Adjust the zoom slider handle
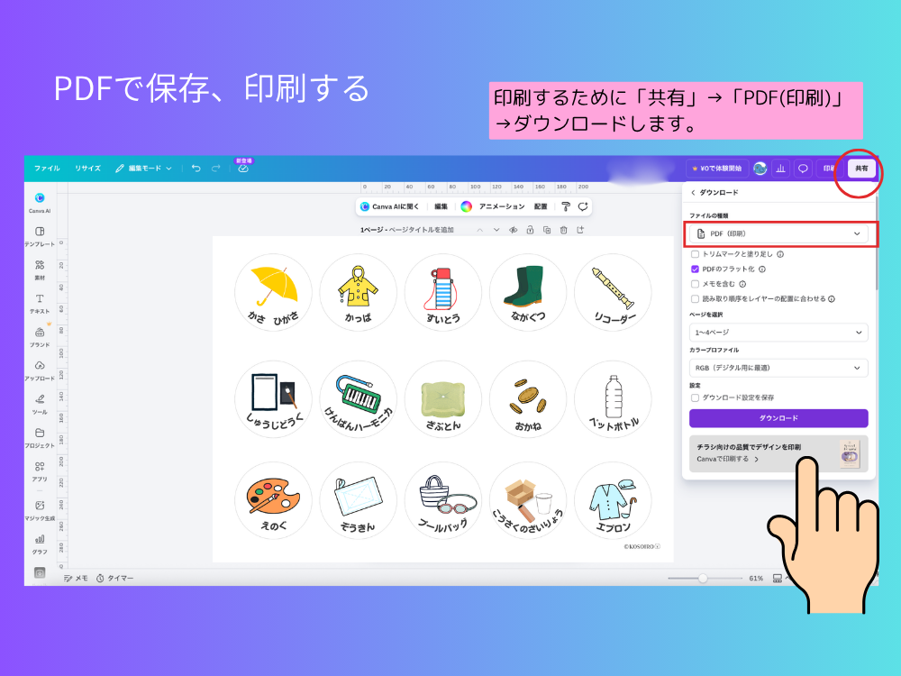The width and height of the screenshot is (901, 676). click(x=703, y=579)
